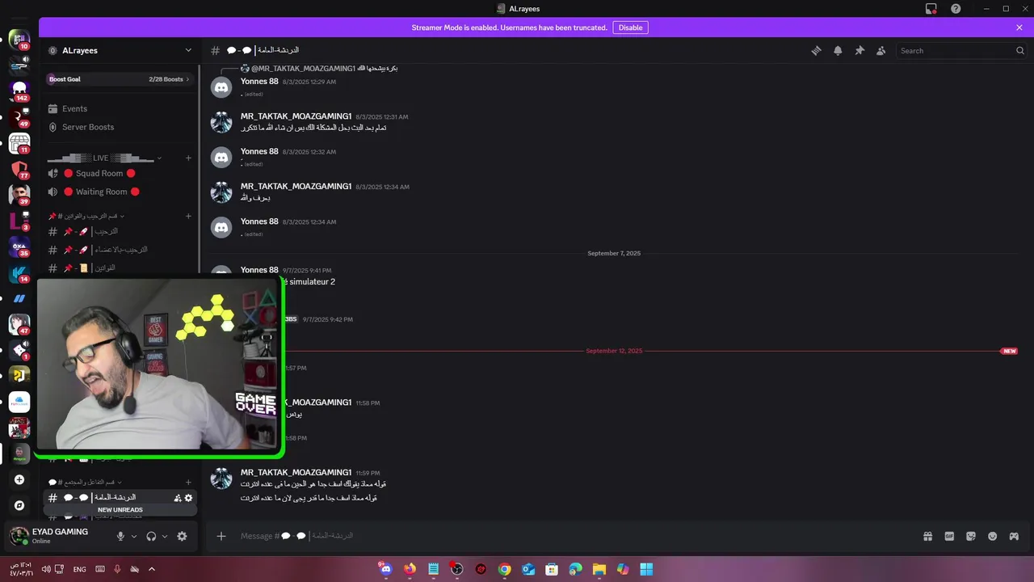Toggle the member list icon
1034x582 pixels.
pyautogui.click(x=881, y=50)
